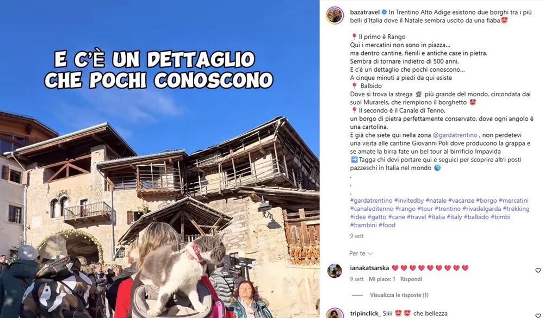Click the ianakatsarska username link
The height and width of the screenshot is (318, 545).
369,268
